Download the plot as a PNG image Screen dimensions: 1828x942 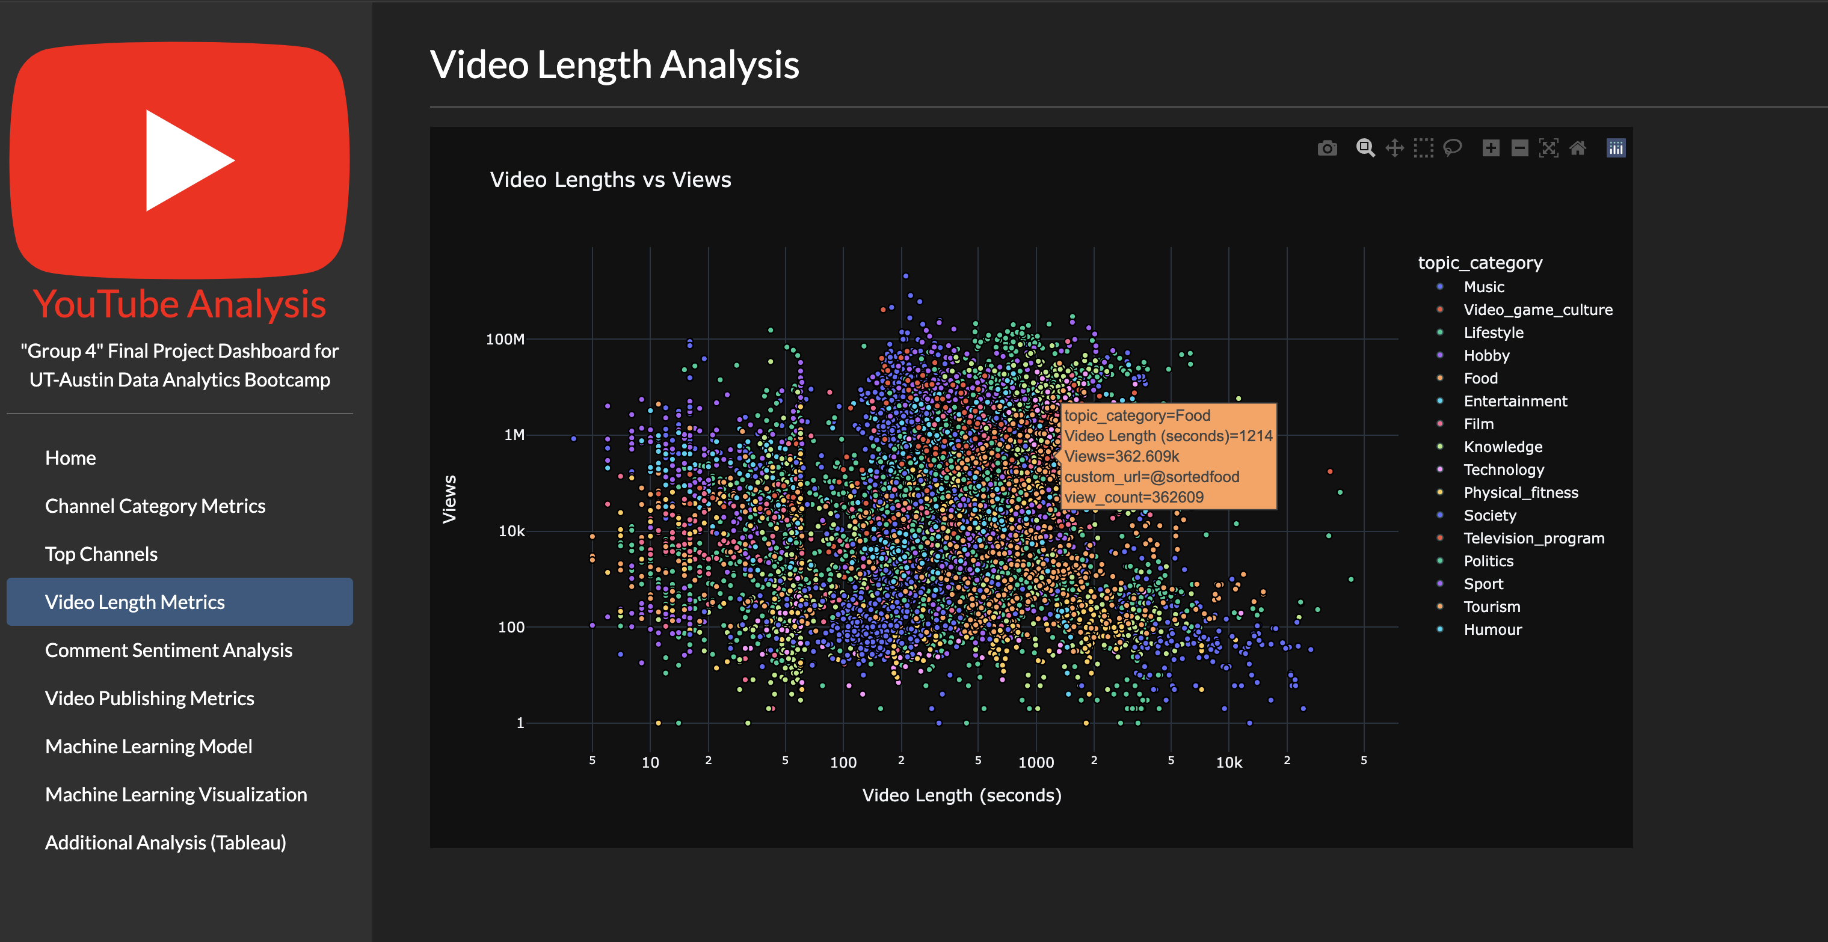[1326, 147]
